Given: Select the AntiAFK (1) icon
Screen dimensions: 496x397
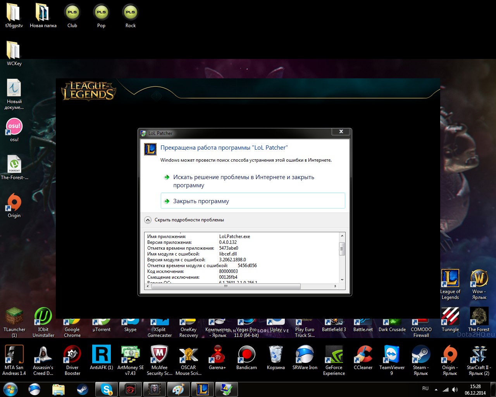Looking at the screenshot, I should (101, 357).
